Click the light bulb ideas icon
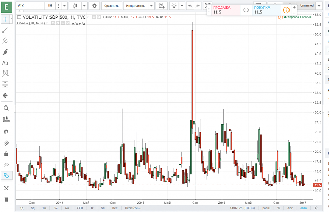329x212 pixels. (x=174, y=6)
